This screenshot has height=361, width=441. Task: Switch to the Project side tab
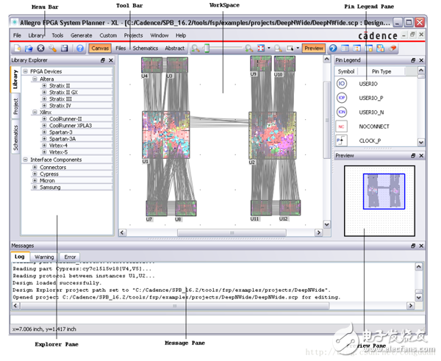coord(15,107)
